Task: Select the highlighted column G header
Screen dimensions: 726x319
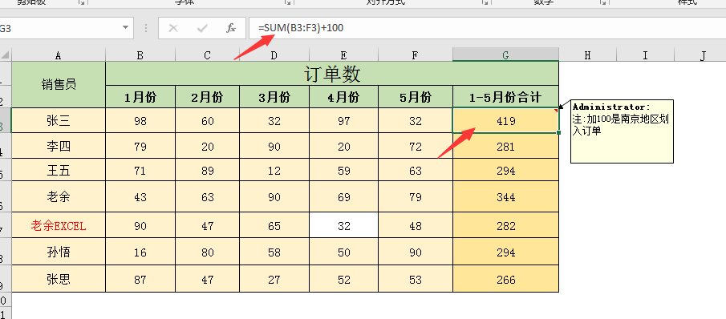Action: point(505,55)
